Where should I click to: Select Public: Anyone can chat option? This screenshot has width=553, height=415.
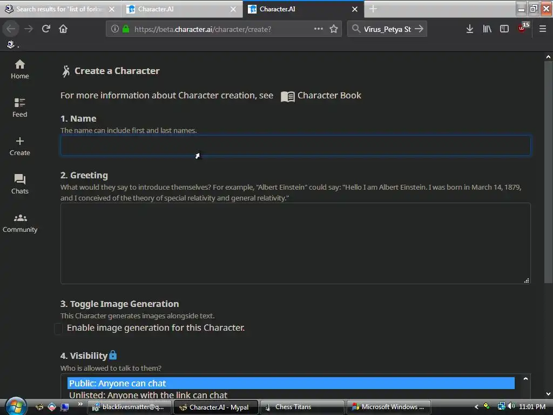291,383
